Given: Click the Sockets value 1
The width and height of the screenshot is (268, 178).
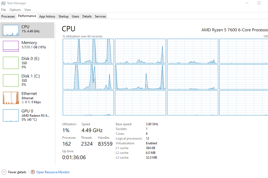Looking at the screenshot, I should coord(147,129).
